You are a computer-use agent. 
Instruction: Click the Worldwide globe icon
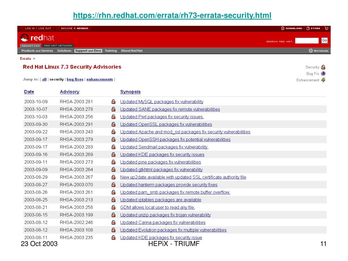[311, 51]
